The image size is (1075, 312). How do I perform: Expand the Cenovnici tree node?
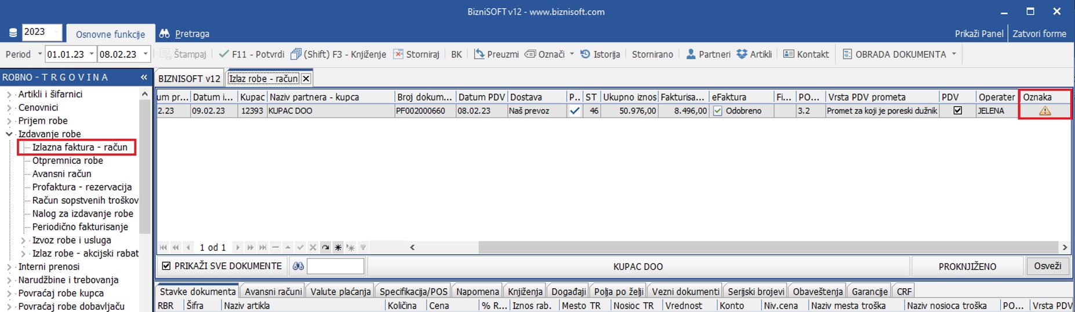9,108
